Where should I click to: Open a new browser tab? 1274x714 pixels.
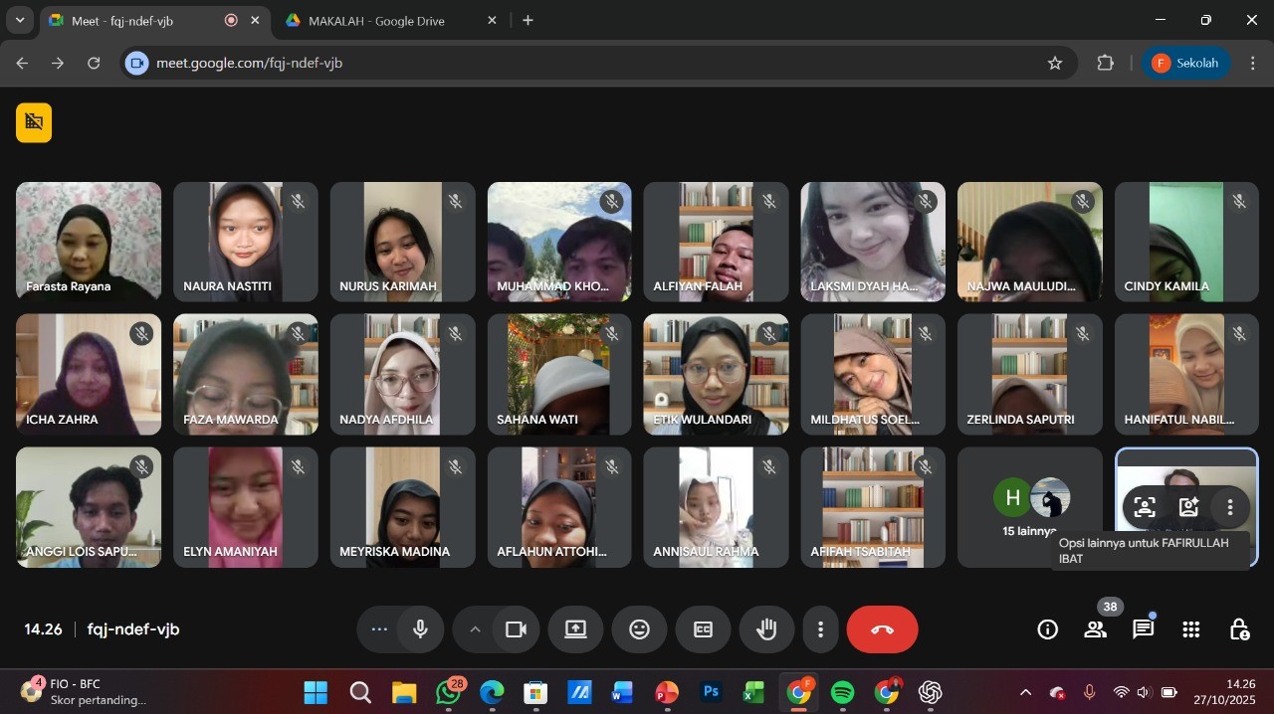[528, 21]
